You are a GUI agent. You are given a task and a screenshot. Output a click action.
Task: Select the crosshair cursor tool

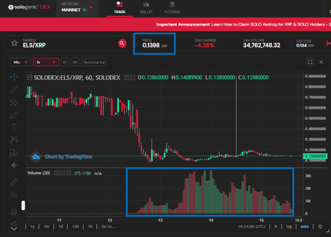(x=14, y=77)
